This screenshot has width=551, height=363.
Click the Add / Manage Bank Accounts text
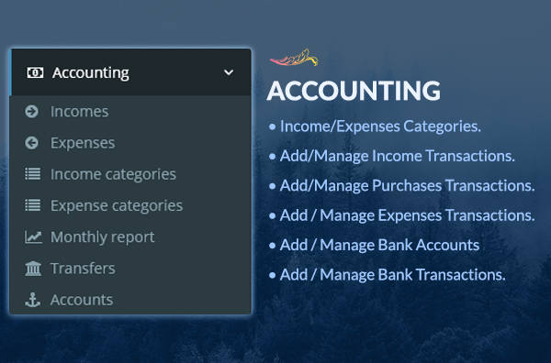click(x=379, y=245)
